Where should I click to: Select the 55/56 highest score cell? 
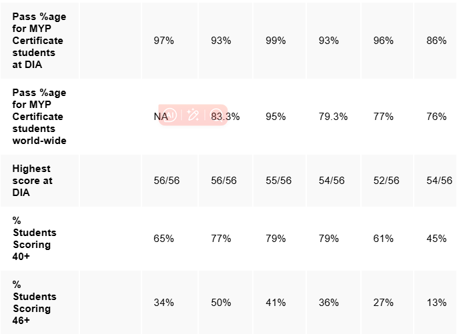[276, 181]
